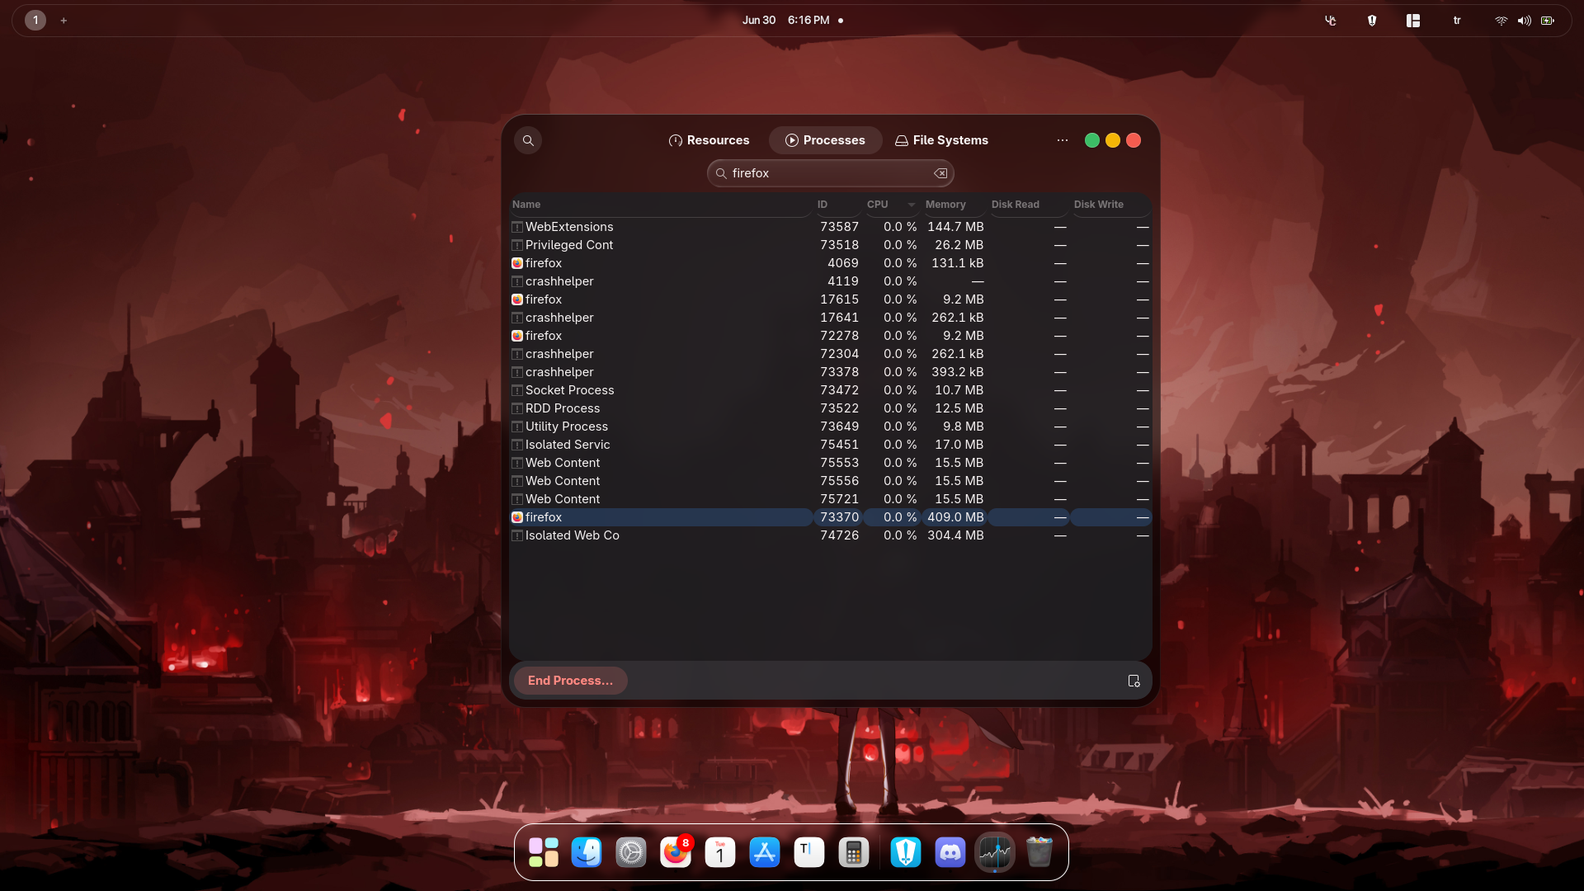
Task: Click the tr keyboard layout indicator
Action: [1457, 21]
